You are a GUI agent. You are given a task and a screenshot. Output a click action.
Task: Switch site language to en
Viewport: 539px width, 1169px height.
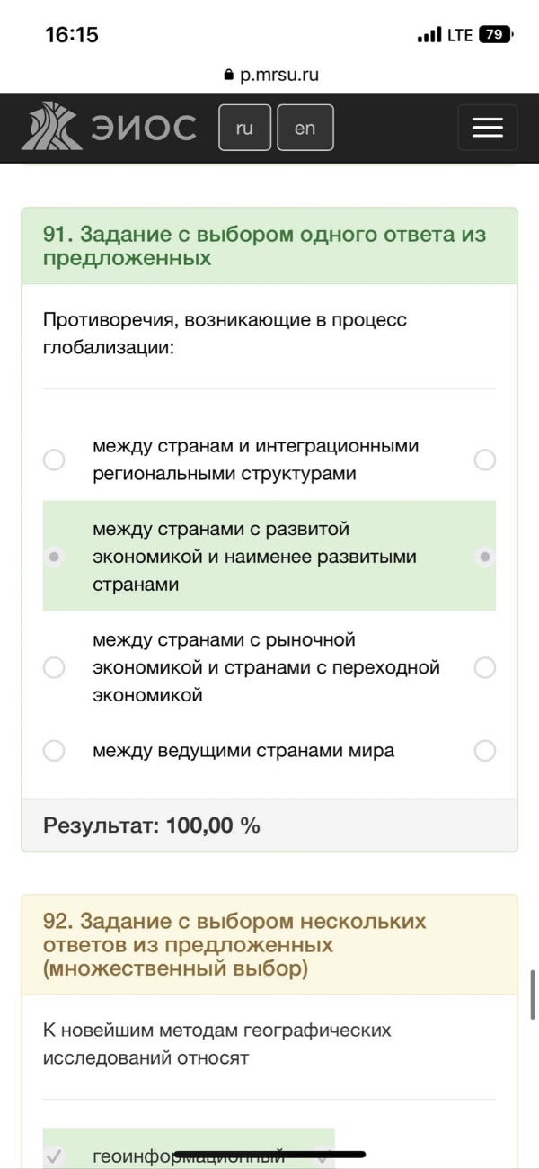[x=305, y=128]
